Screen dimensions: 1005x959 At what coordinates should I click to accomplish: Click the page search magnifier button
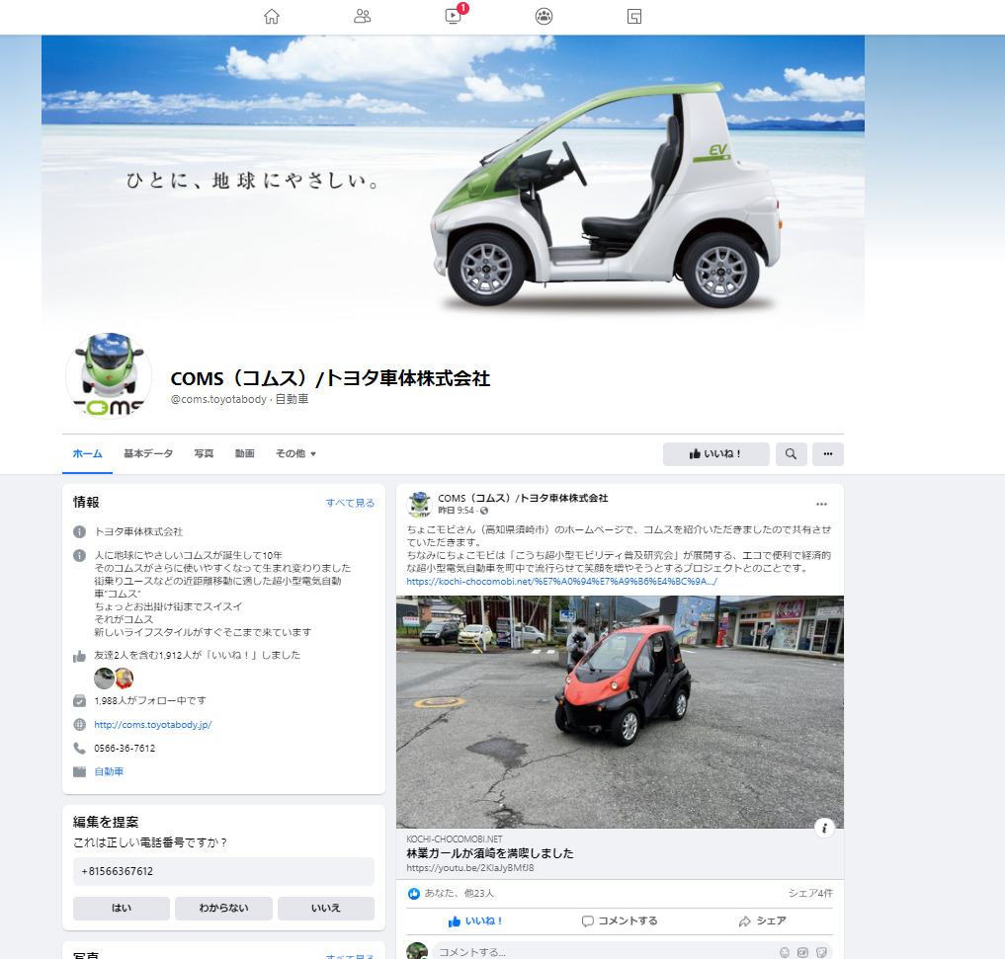click(x=791, y=454)
